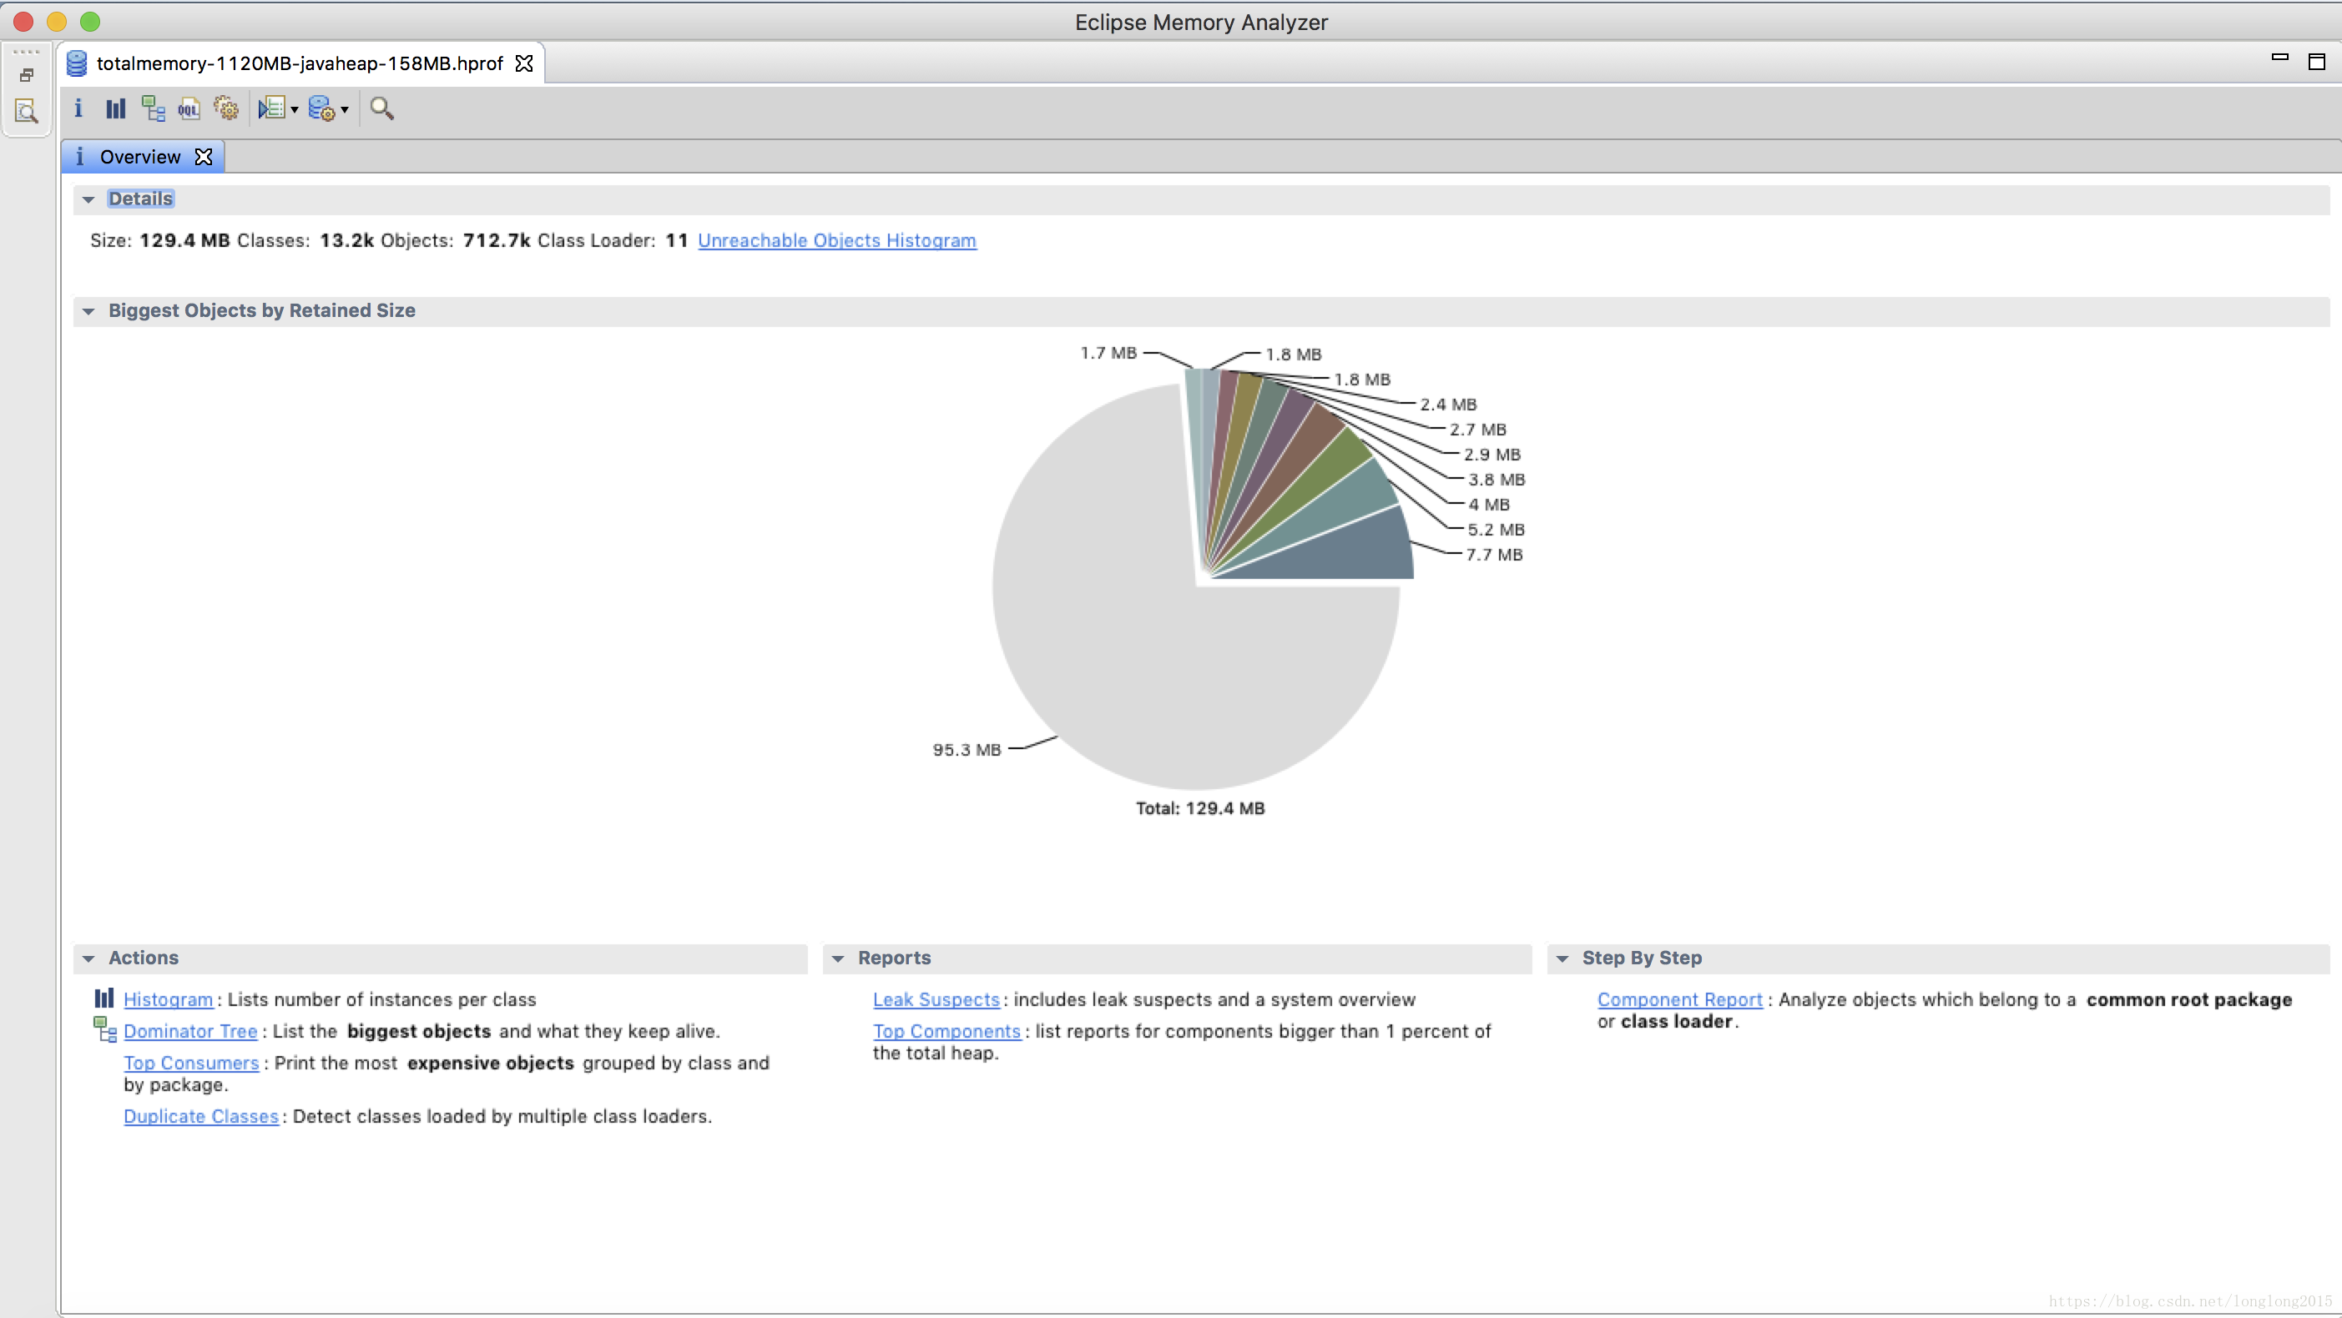
Task: Click the 2.4 MB chart label
Action: pyautogui.click(x=1448, y=405)
